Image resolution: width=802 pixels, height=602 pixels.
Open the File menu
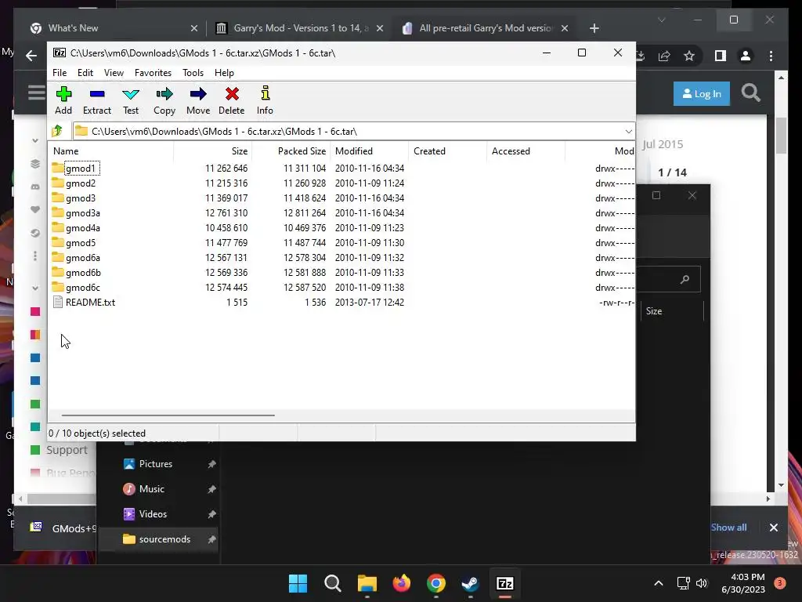60,73
